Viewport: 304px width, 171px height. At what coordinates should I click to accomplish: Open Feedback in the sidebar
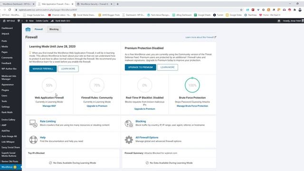6,63
